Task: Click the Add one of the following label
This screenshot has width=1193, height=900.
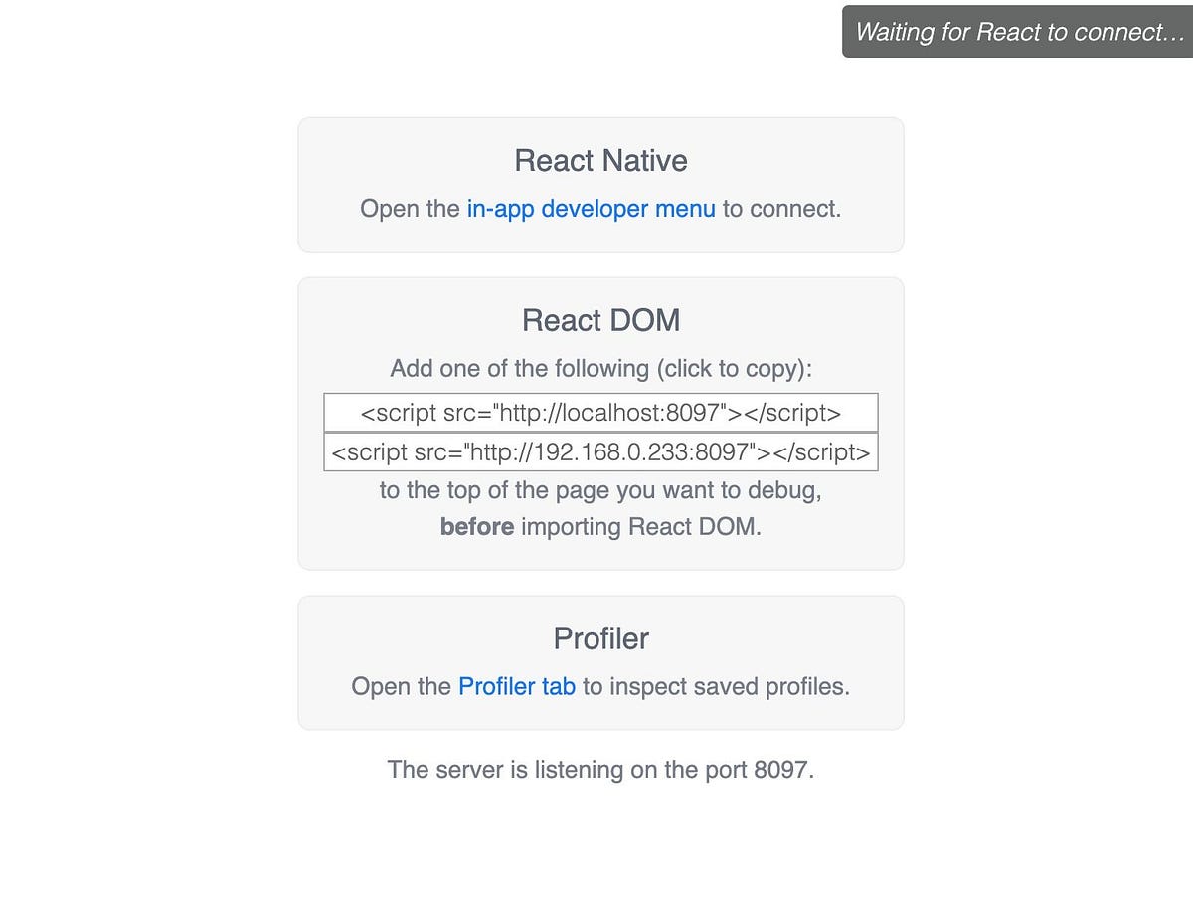Action: click(x=600, y=368)
